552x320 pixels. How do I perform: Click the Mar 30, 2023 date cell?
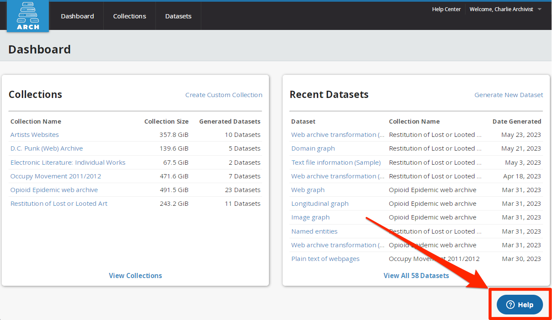[522, 259]
